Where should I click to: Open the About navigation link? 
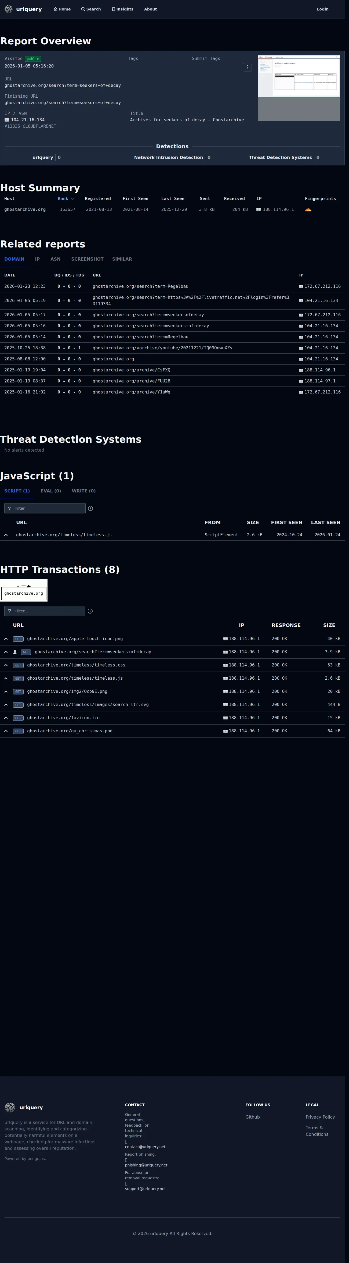(150, 9)
